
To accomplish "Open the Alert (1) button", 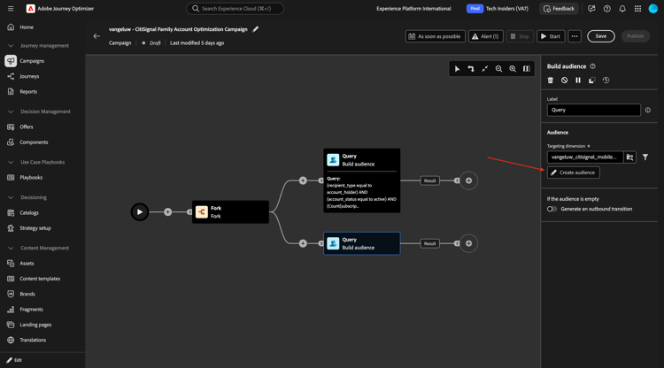I will click(486, 36).
